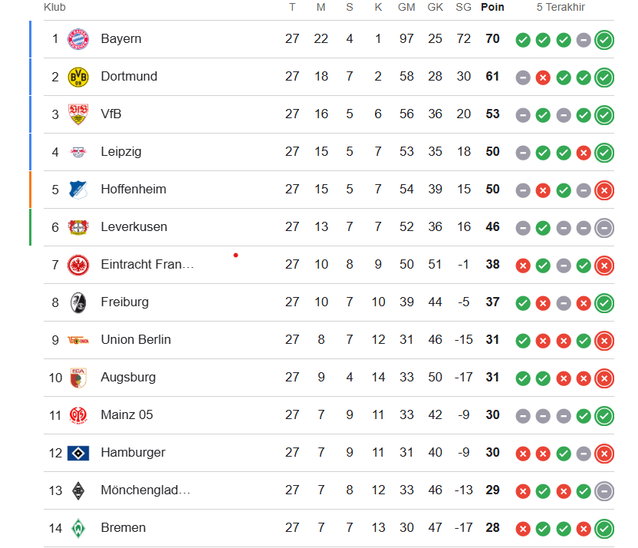Click the Mönchengladbach truncated team name

(x=146, y=490)
